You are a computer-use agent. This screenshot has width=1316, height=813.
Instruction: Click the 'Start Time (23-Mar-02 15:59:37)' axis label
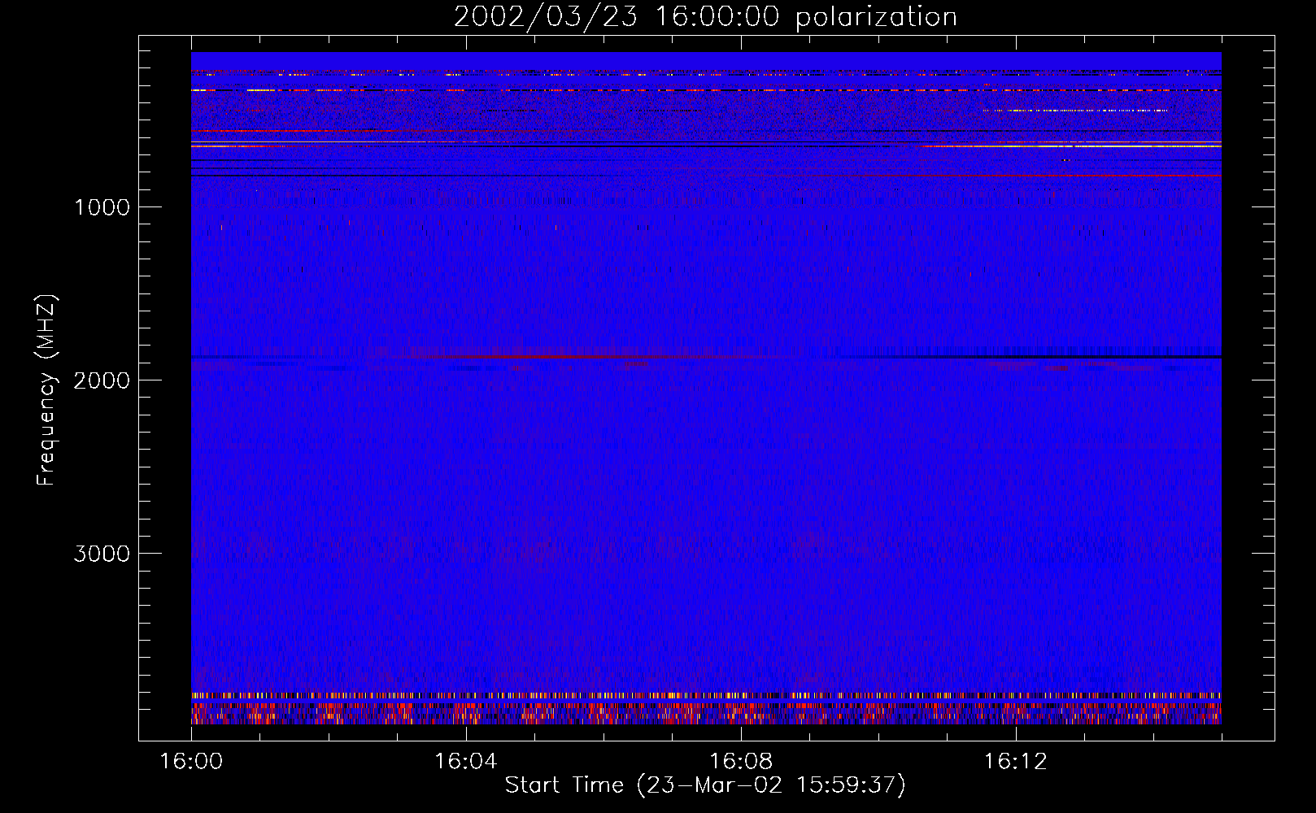pos(705,785)
